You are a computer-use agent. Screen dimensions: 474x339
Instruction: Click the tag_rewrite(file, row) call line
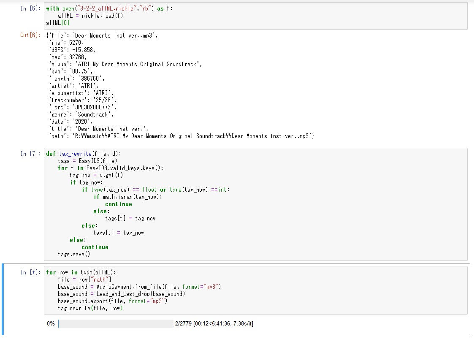(x=90, y=309)
